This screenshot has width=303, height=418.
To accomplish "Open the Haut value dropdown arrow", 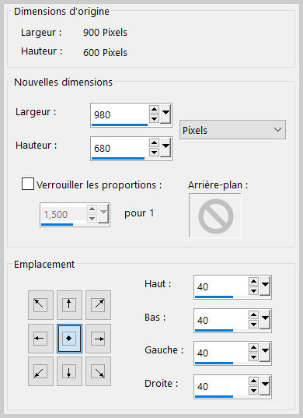I will (265, 286).
